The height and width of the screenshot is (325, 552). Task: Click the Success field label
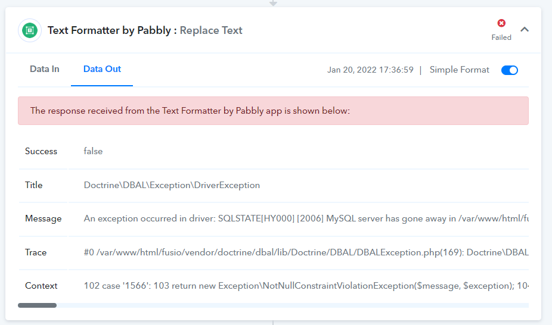pyautogui.click(x=41, y=151)
